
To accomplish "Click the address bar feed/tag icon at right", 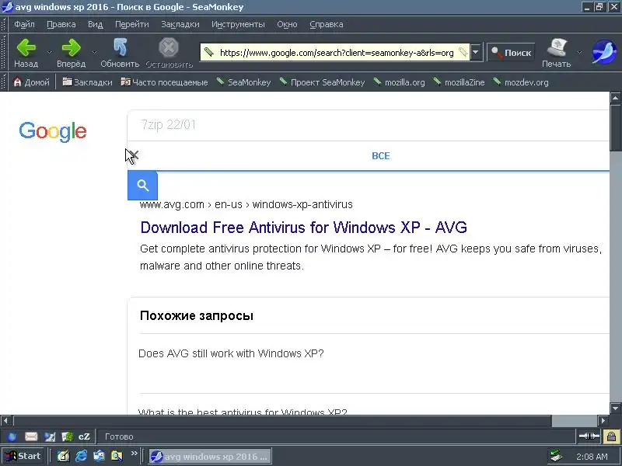I will pos(463,52).
